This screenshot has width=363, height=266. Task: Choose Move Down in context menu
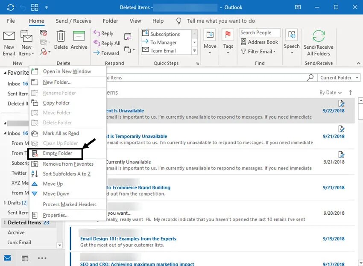tap(67, 193)
